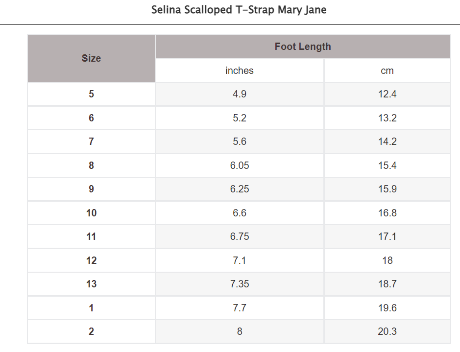Select the 20.3 cm value
The image size is (460, 352).
387,331
